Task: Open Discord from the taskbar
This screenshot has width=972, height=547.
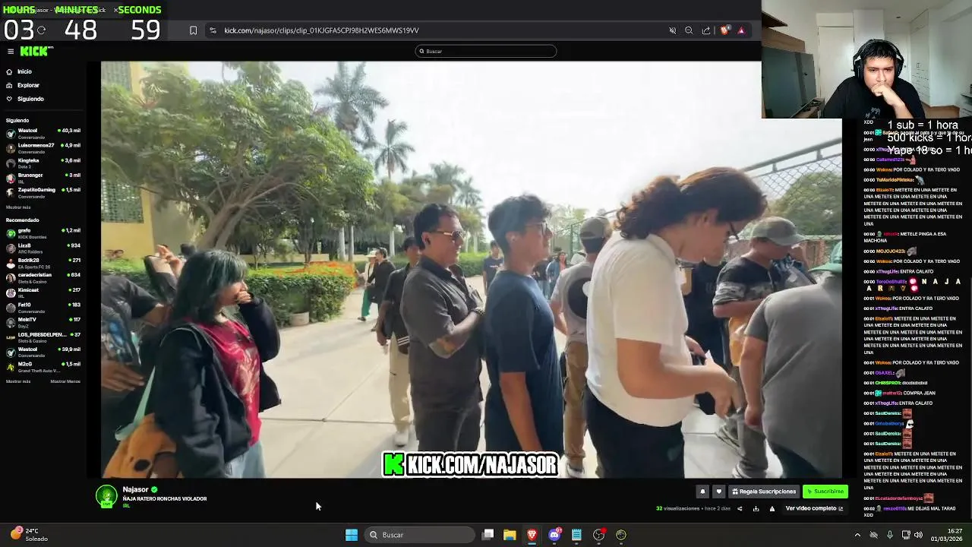Action: click(x=554, y=535)
